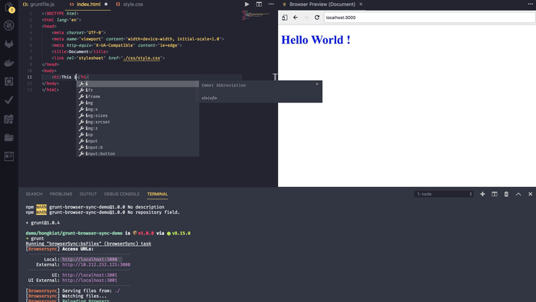Open the checkmark icon view in activity bar
Screen dimensions: 536x302
point(9,100)
